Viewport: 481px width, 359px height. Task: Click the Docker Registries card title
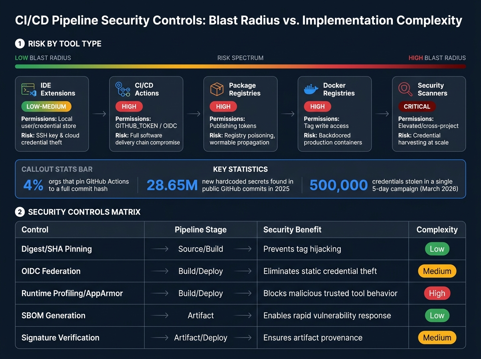click(339, 89)
